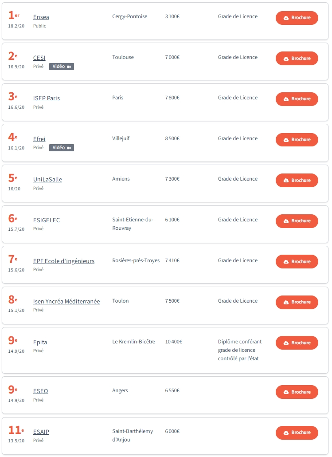Download the Ensea brochure

pos(297,18)
